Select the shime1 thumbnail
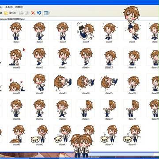 click(x=16, y=31)
